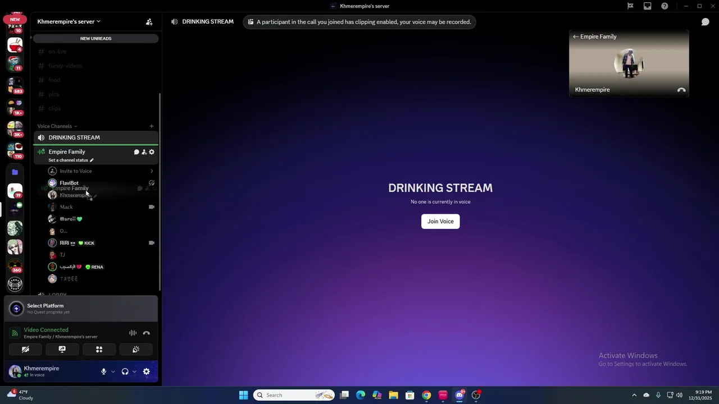719x404 pixels.
Task: Open server with 360 badge
Action: click(x=15, y=265)
